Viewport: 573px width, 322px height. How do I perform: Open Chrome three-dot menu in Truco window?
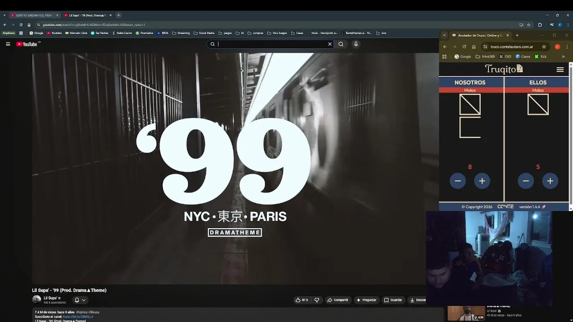568,47
